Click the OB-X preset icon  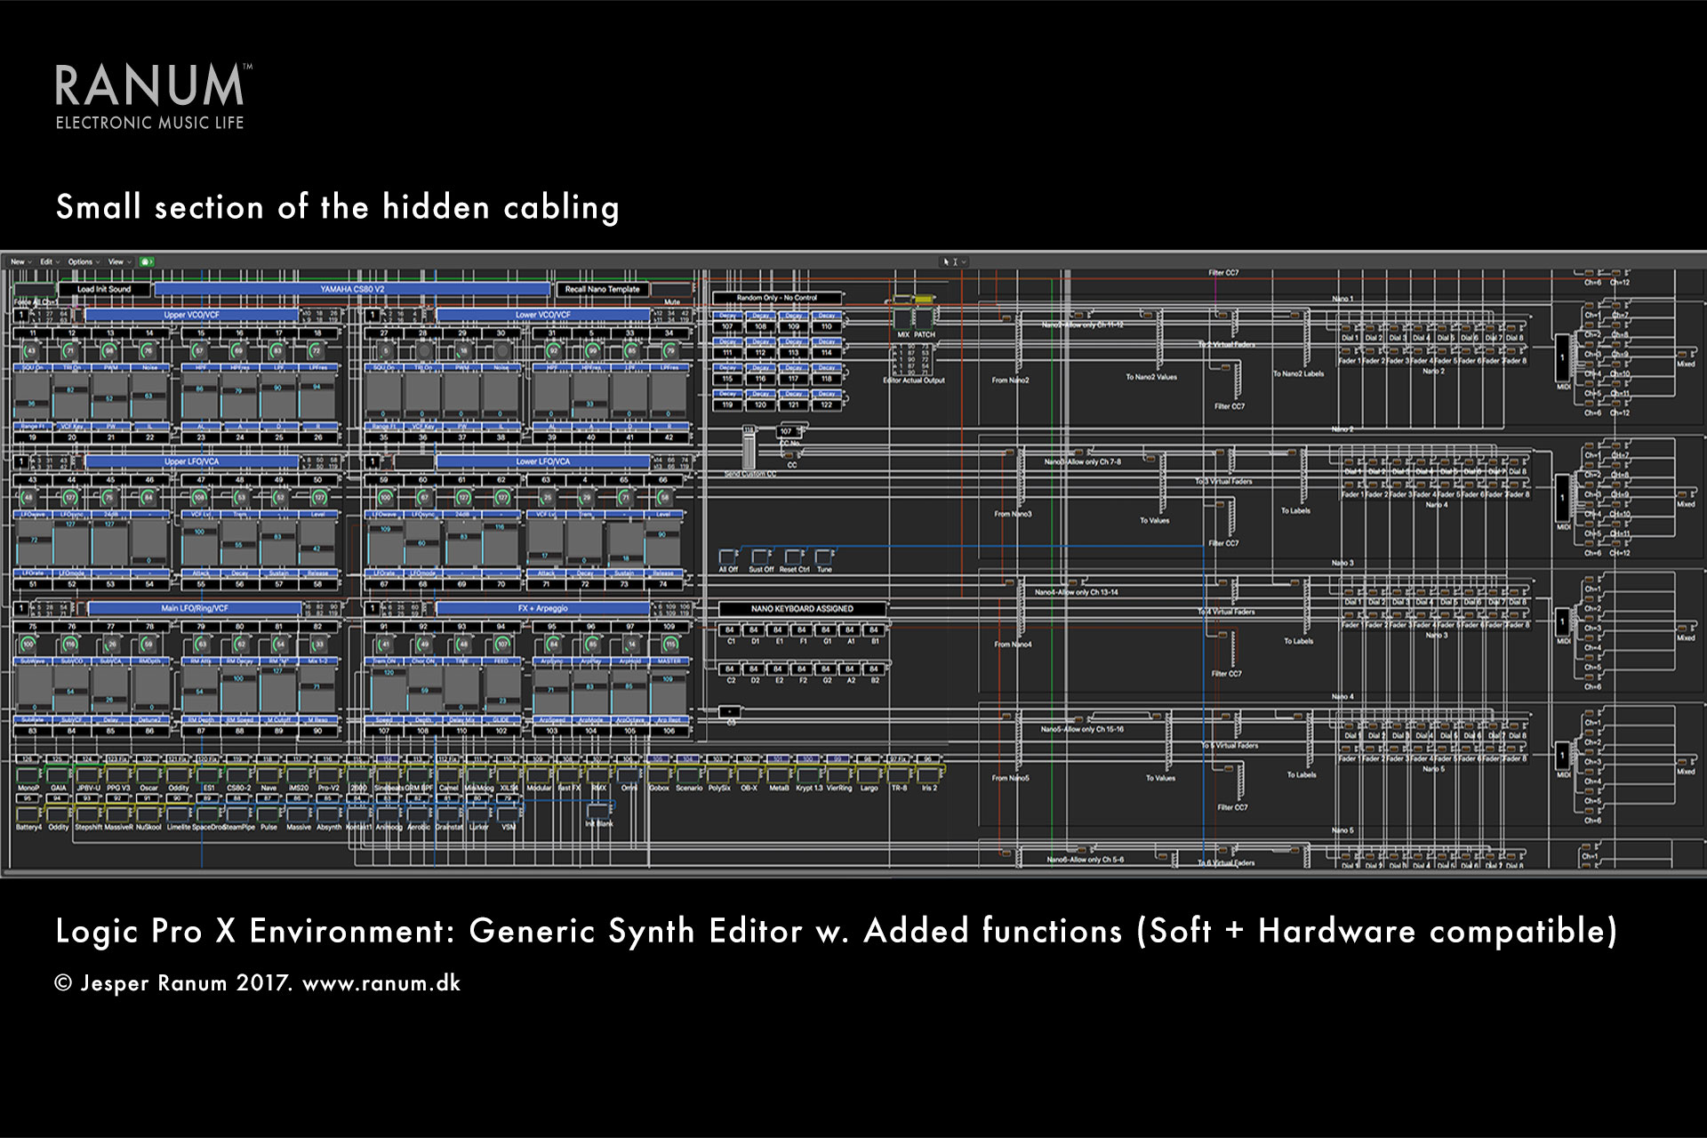tap(749, 775)
